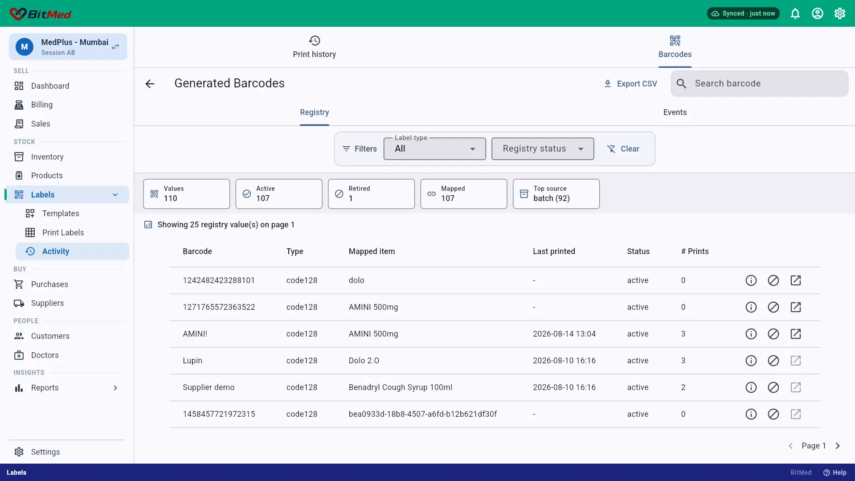Open Billing in sidebar
The width and height of the screenshot is (855, 481).
click(67, 105)
